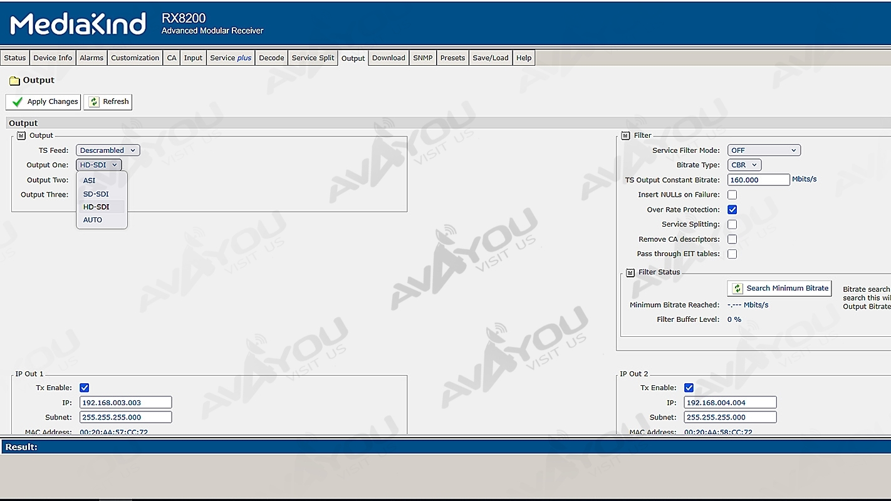This screenshot has height=501, width=891.
Task: Click the yellow Output folder icon
Action: pos(14,81)
